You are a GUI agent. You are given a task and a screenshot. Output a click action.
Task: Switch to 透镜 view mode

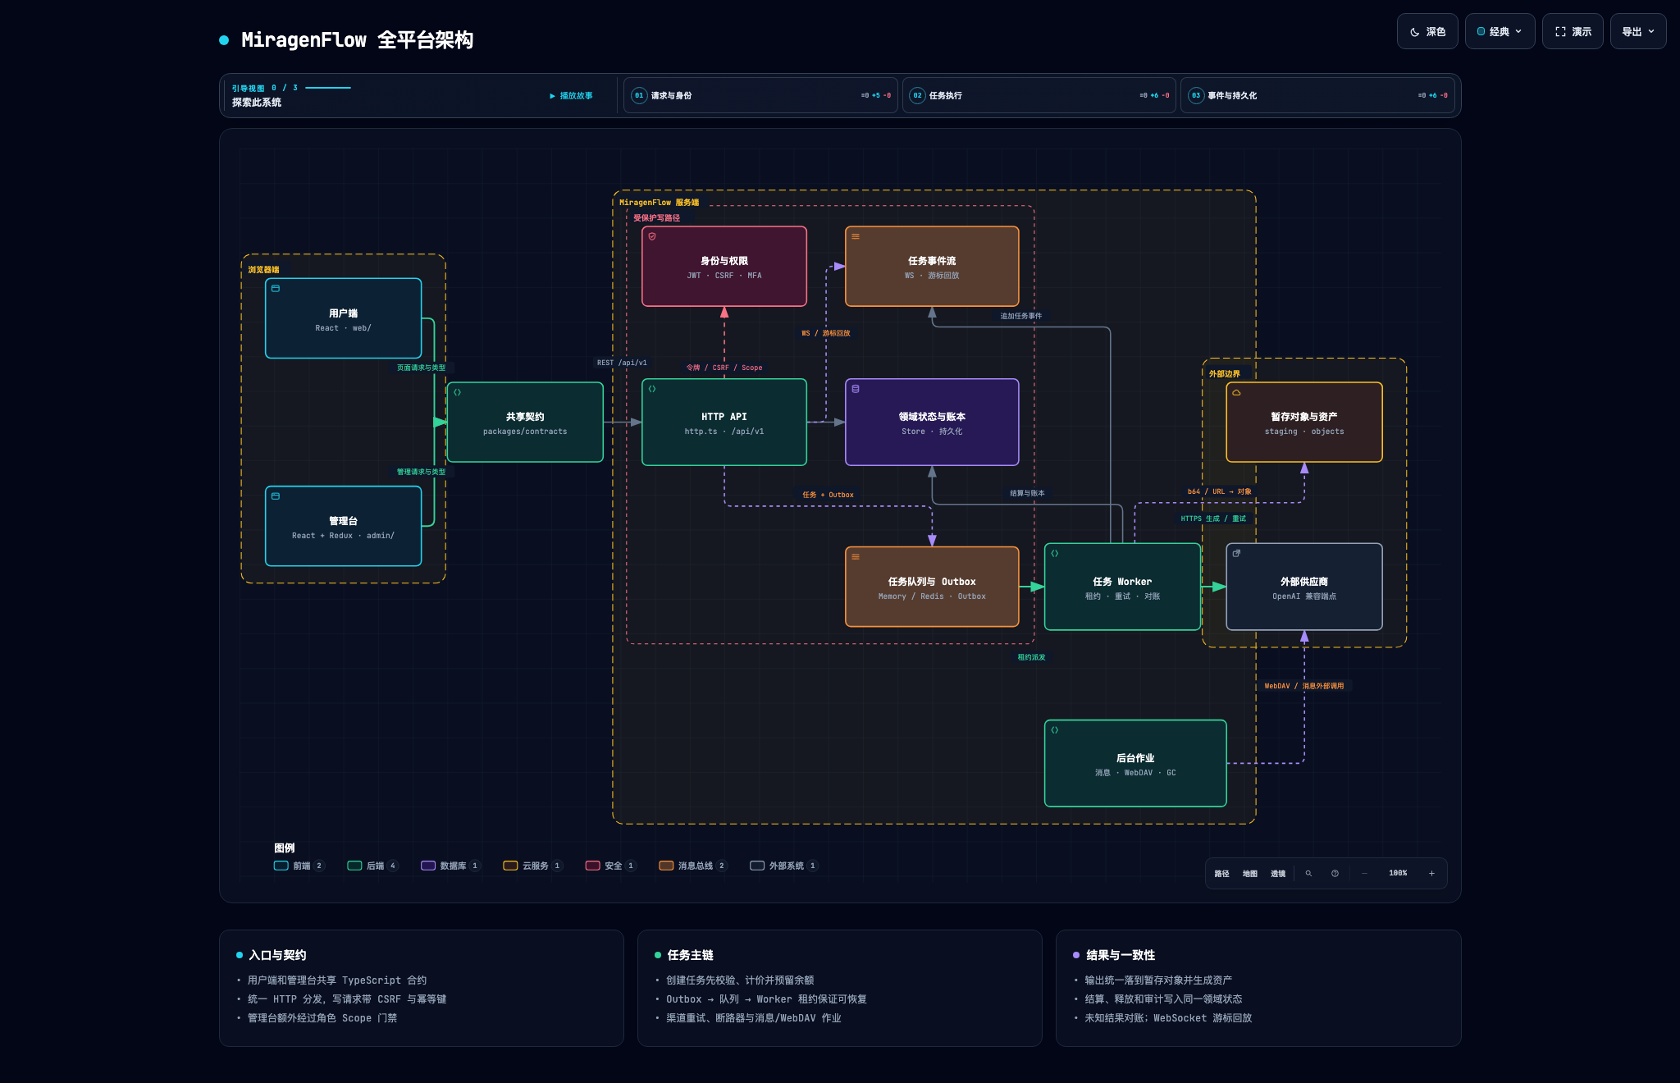click(1278, 873)
